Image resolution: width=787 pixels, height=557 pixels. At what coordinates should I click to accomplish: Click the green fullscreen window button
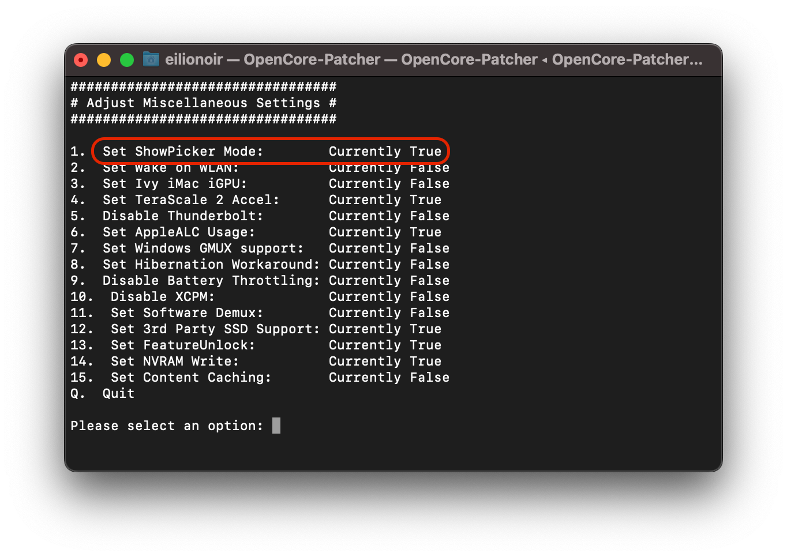click(127, 60)
